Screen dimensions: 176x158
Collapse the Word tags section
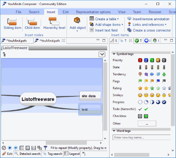coord(114,131)
